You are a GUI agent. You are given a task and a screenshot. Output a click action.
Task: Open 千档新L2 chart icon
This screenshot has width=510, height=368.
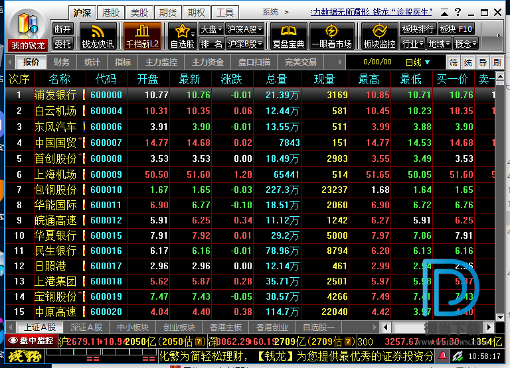142,36
